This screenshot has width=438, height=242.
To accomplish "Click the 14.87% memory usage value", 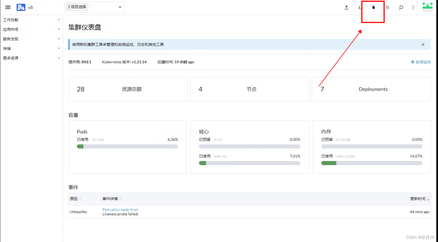I will pos(416,156).
